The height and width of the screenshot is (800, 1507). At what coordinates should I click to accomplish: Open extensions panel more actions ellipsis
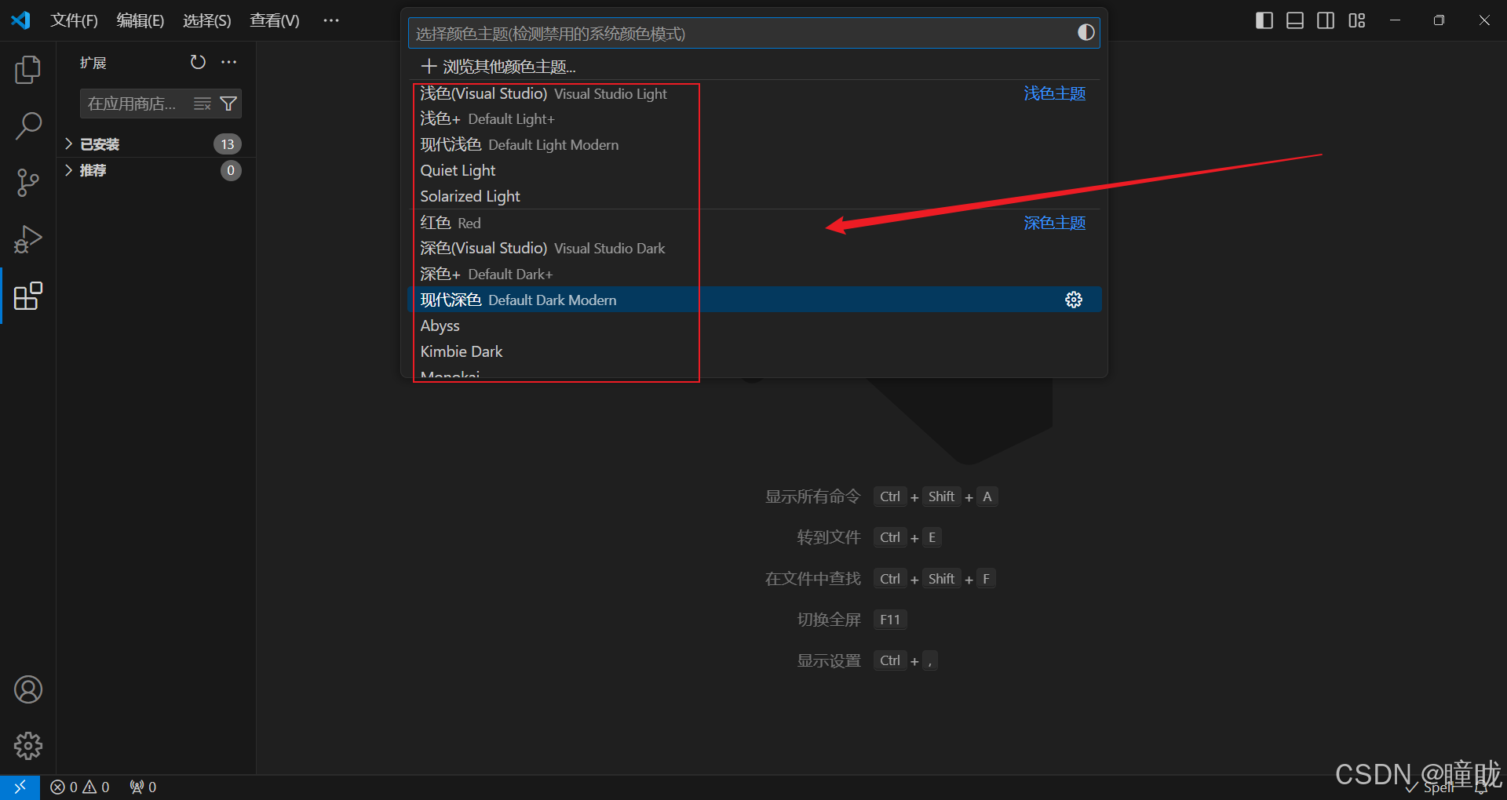pyautogui.click(x=228, y=62)
